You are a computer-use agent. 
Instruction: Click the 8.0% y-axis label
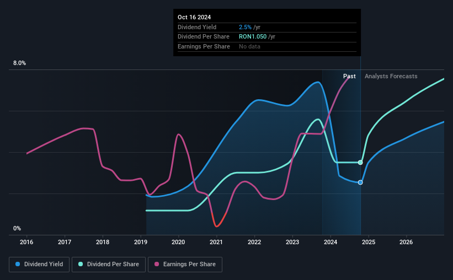point(19,63)
